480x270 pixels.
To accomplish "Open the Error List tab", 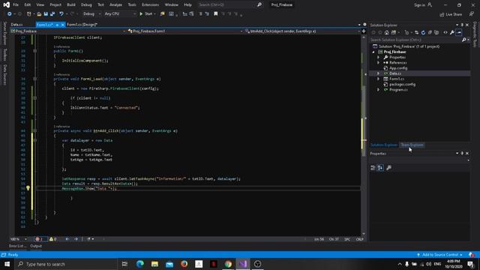I will [x=18, y=246].
